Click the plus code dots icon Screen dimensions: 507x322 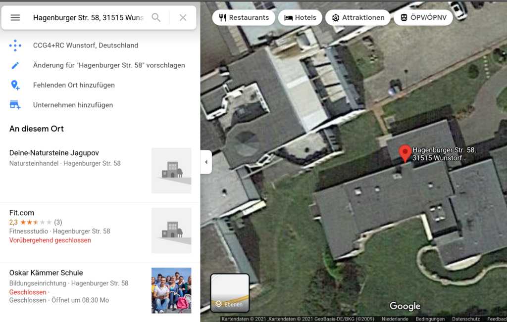pyautogui.click(x=15, y=46)
